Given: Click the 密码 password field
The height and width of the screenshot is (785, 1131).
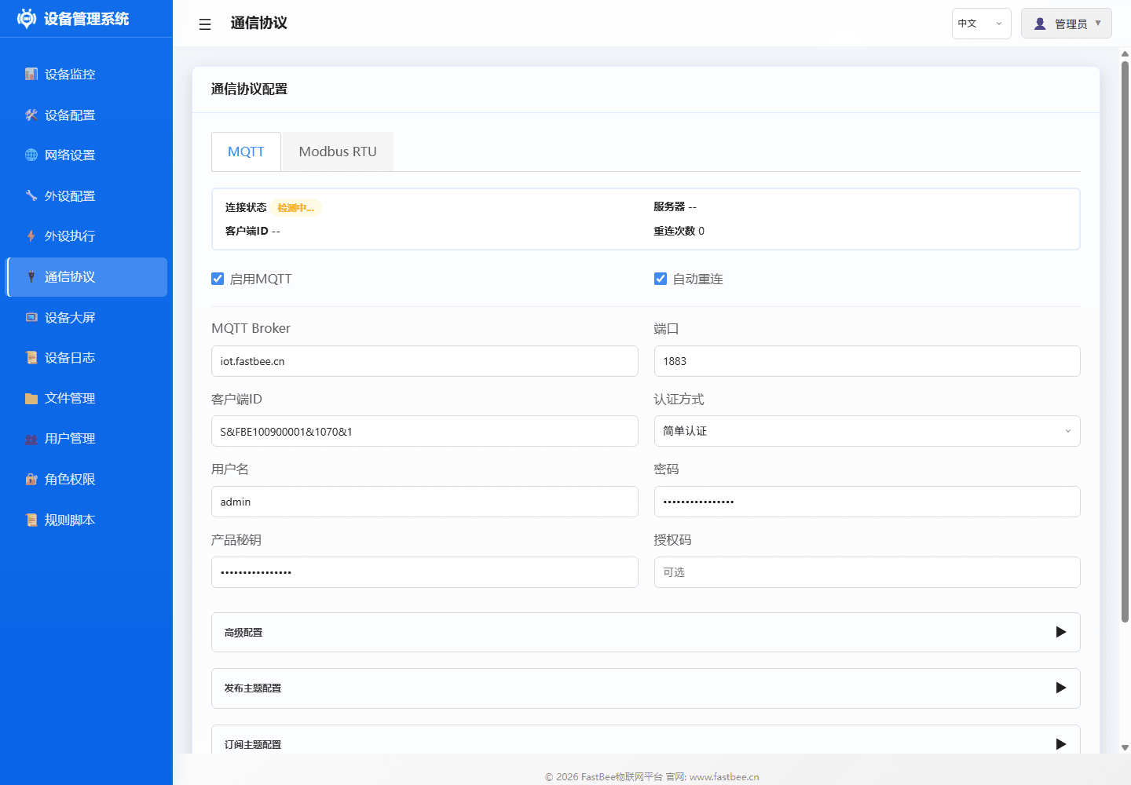Looking at the screenshot, I should coord(867,502).
